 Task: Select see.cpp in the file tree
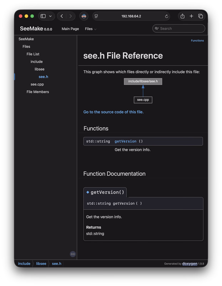37,84
